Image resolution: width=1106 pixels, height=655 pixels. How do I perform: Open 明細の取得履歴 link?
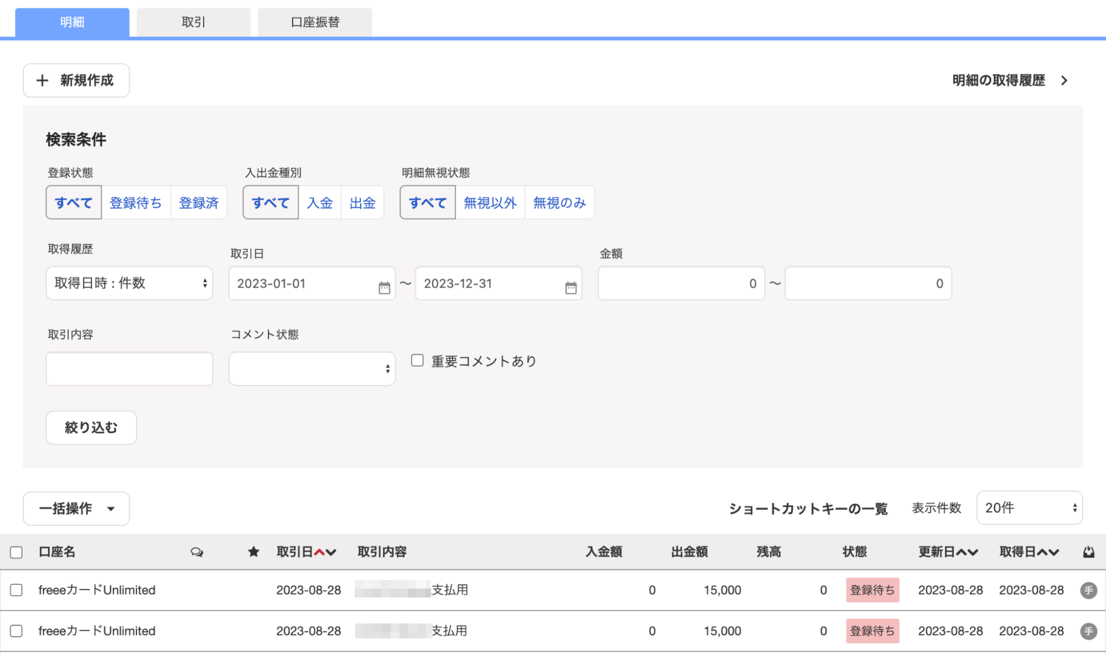pyautogui.click(x=999, y=81)
